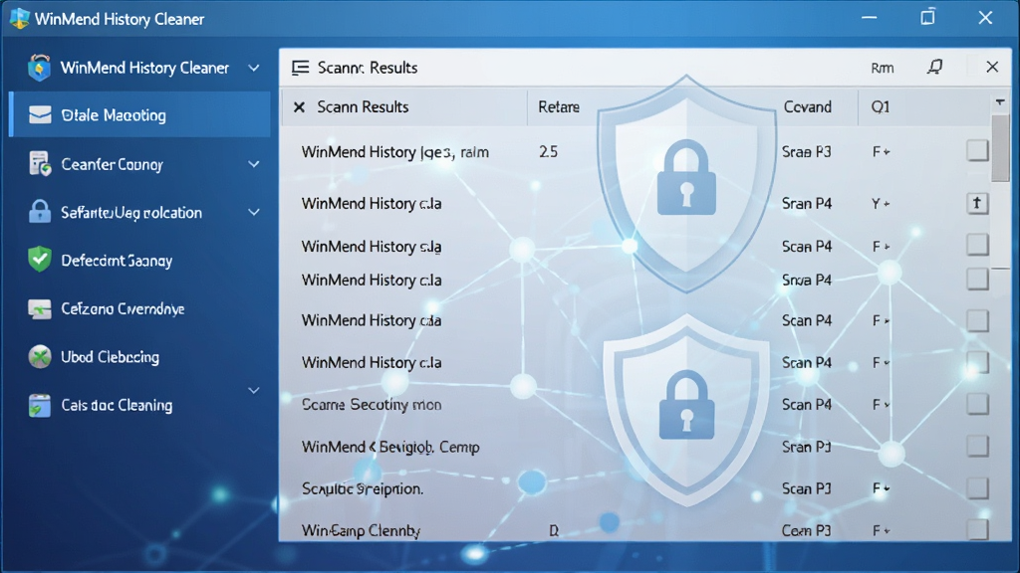Viewport: 1020px width, 573px height.
Task: Tick checkbox for WinCamp Clennby row
Action: pyautogui.click(x=977, y=530)
